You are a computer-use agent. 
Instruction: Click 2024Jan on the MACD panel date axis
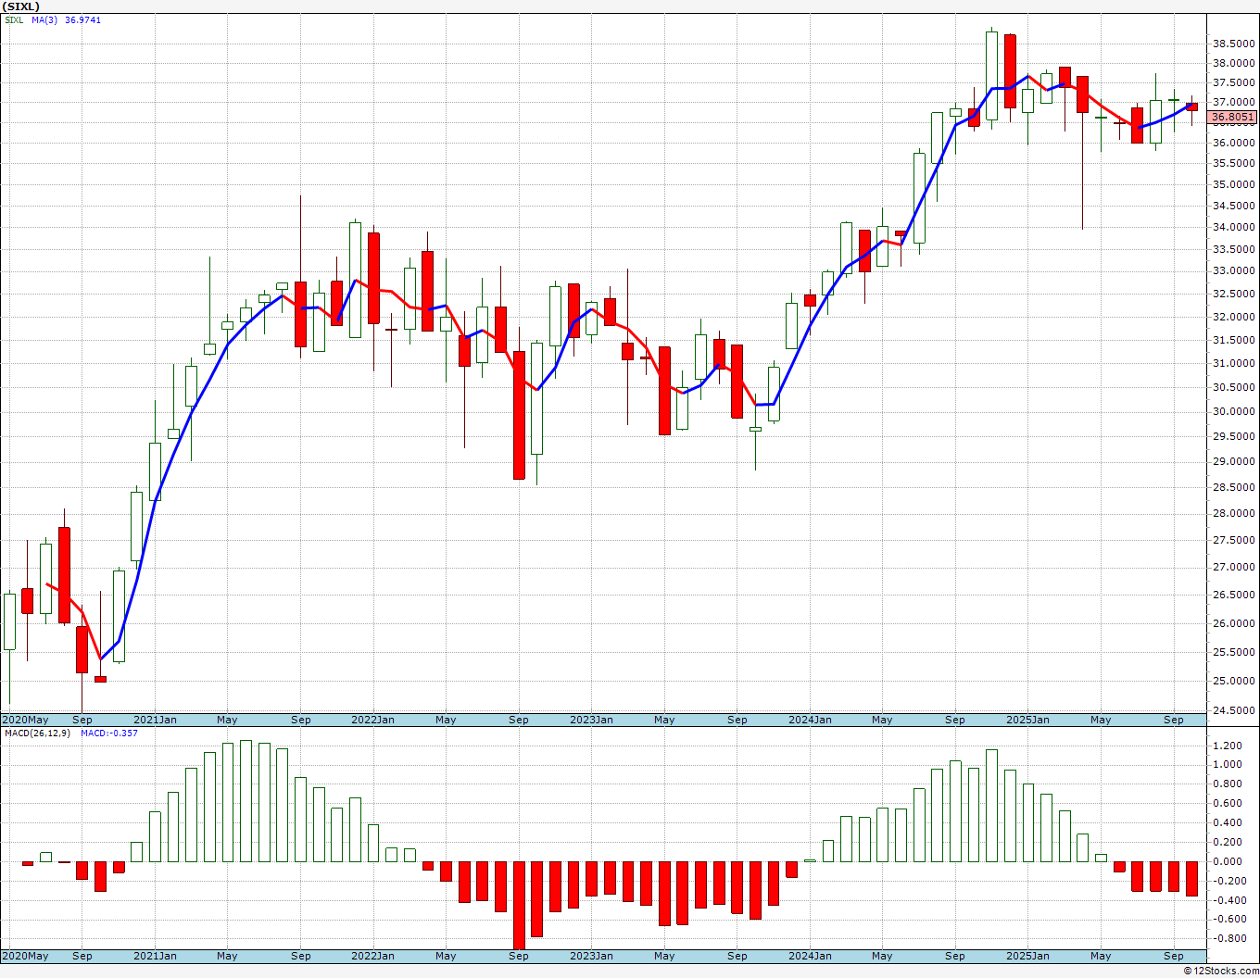tap(810, 956)
